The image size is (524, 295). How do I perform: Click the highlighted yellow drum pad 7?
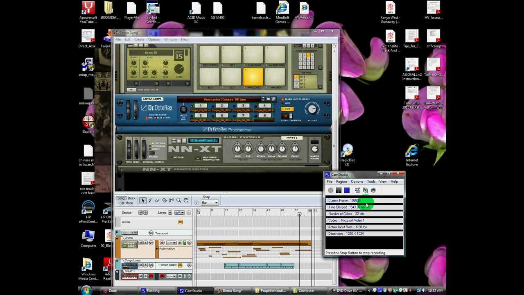click(253, 77)
